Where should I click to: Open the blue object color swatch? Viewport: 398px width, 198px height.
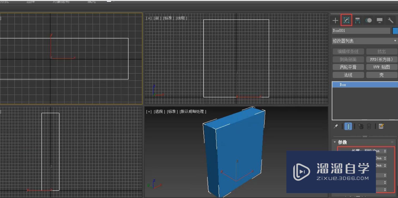coord(395,31)
